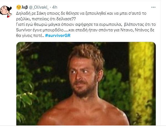This screenshot has width=166, height=128.
Task: Click the word Ντάνος in the tweet text
Action: [x=140, y=30]
